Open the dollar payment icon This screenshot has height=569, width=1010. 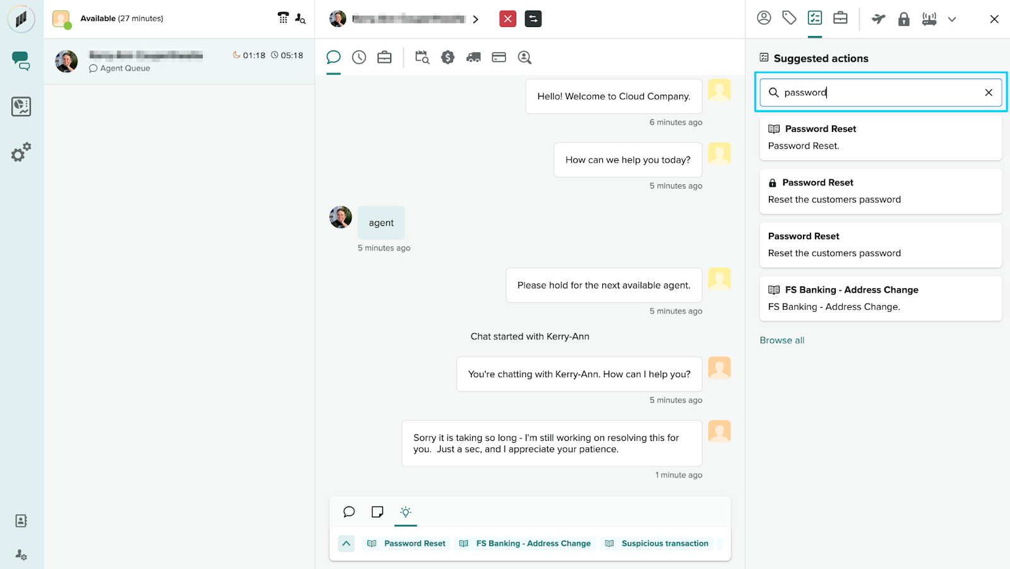click(448, 57)
